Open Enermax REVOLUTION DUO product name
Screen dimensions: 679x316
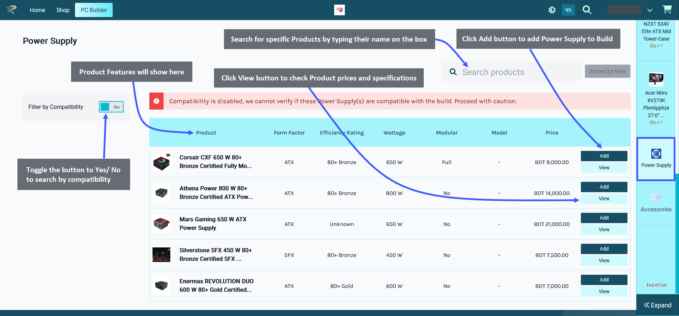[x=216, y=285]
